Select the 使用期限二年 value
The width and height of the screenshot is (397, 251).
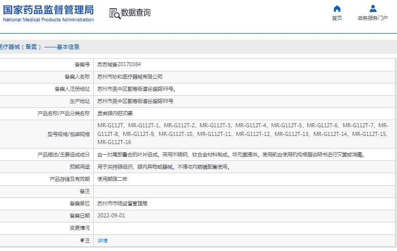(113, 179)
